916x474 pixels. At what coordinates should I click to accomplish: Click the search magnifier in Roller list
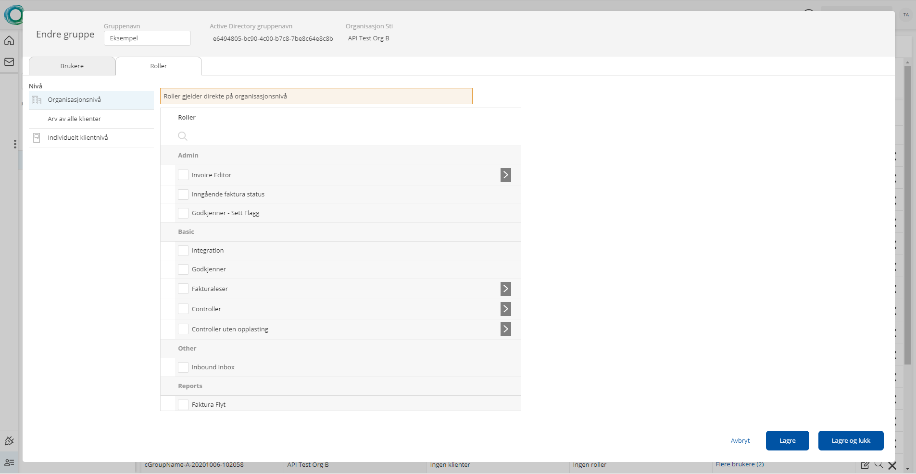183,136
